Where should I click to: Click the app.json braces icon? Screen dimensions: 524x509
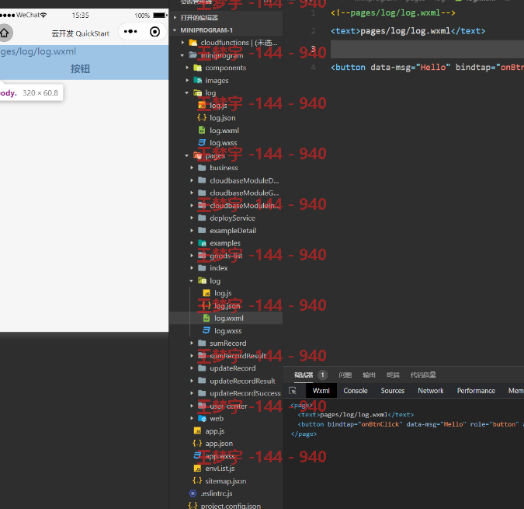197,444
